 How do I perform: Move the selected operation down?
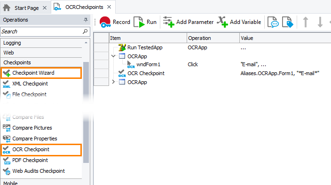point(320,22)
